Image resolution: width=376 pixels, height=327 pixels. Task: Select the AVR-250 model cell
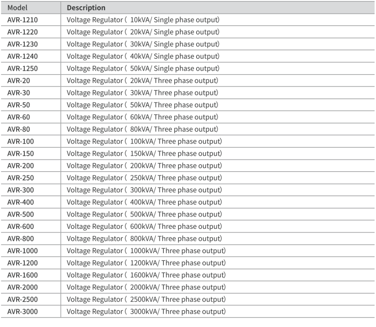tap(21, 178)
